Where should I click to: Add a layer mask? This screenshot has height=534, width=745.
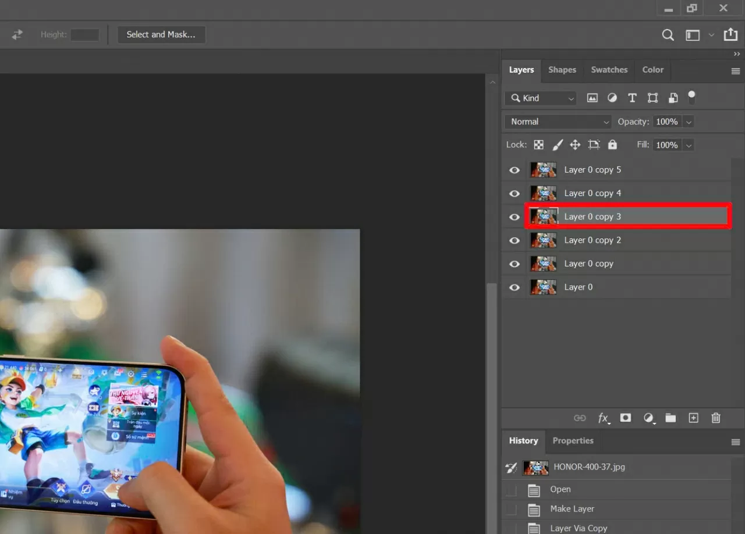click(x=626, y=418)
